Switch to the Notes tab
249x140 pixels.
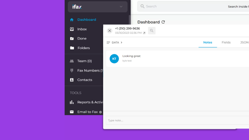coord(208,43)
